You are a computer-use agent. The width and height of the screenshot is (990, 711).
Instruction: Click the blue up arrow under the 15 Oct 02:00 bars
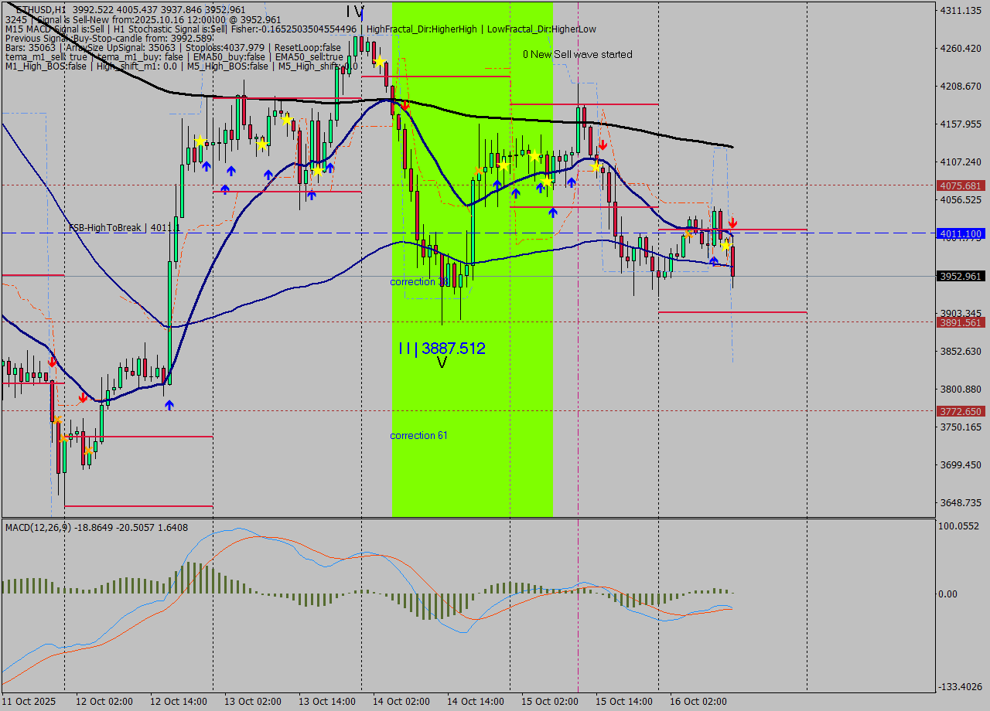tap(553, 213)
